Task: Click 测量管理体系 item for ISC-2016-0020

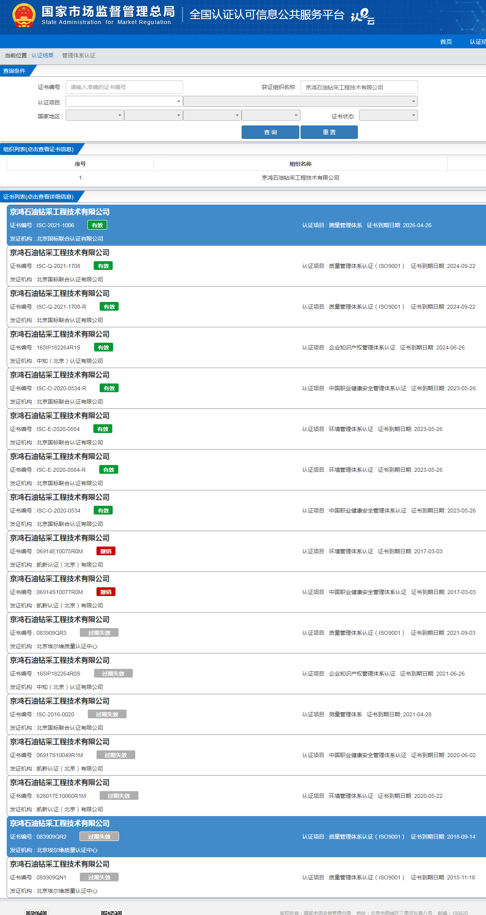Action: [346, 714]
